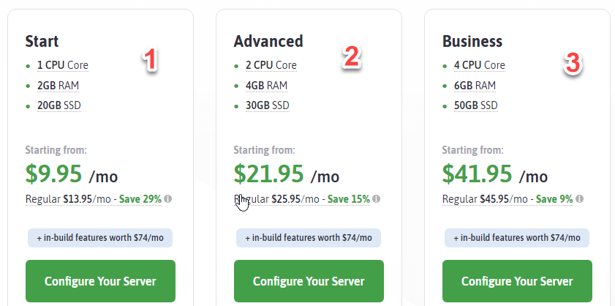615x306 pixels.
Task: Click the 50GB SSD tooltip link
Action: click(x=476, y=105)
